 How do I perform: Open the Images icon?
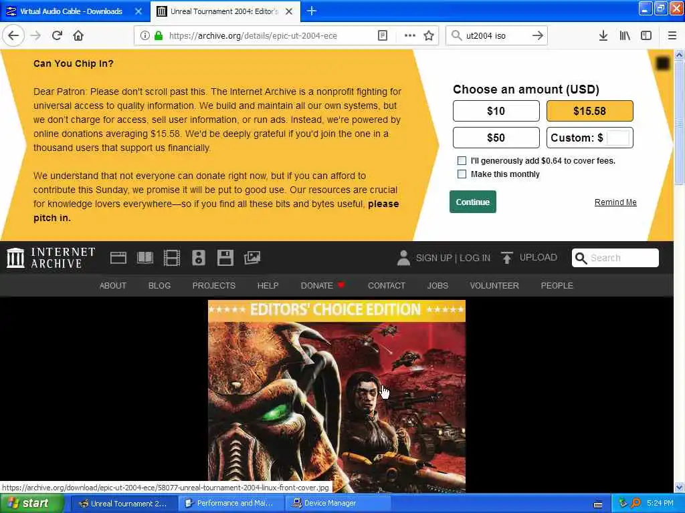(252, 258)
